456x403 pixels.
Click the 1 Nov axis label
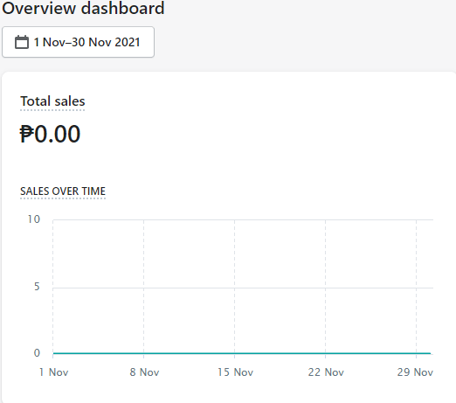point(54,372)
